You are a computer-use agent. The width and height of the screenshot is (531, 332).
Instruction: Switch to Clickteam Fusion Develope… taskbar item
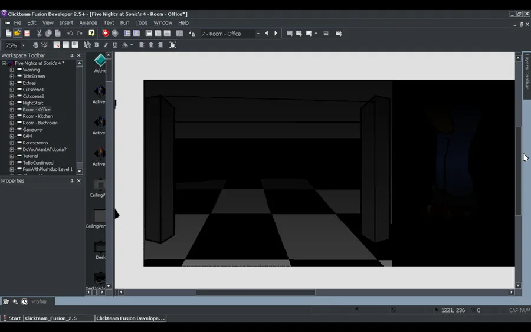pos(130,318)
